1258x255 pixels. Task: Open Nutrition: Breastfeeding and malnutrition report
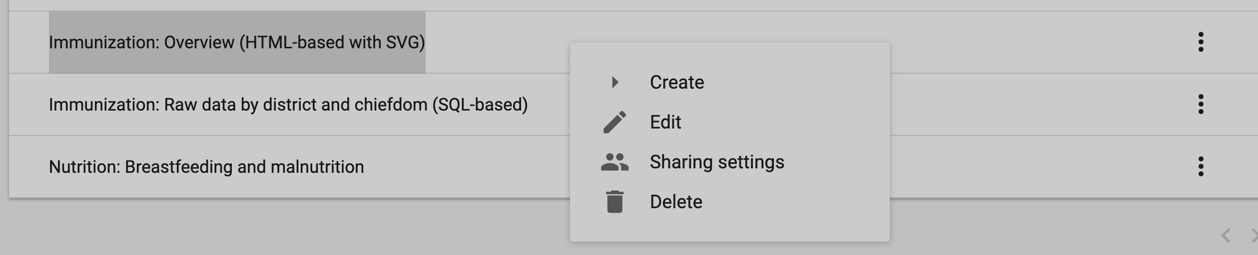pos(206,167)
